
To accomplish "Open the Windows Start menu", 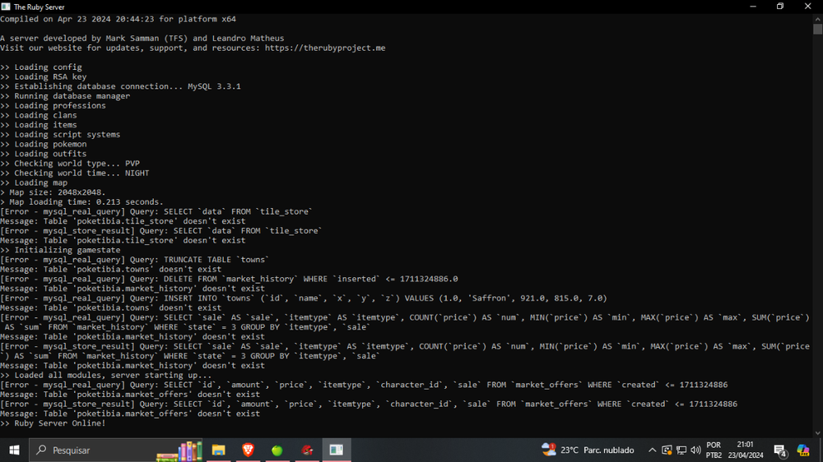I will click(14, 450).
